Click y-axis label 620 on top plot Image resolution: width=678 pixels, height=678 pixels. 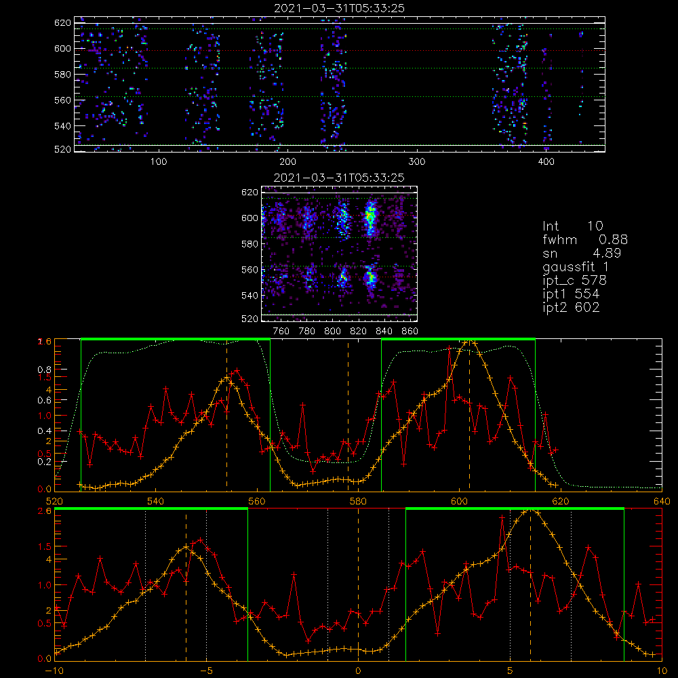62,22
